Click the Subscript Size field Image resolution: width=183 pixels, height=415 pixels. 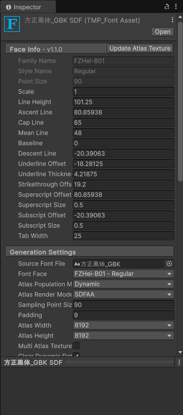coord(124,226)
